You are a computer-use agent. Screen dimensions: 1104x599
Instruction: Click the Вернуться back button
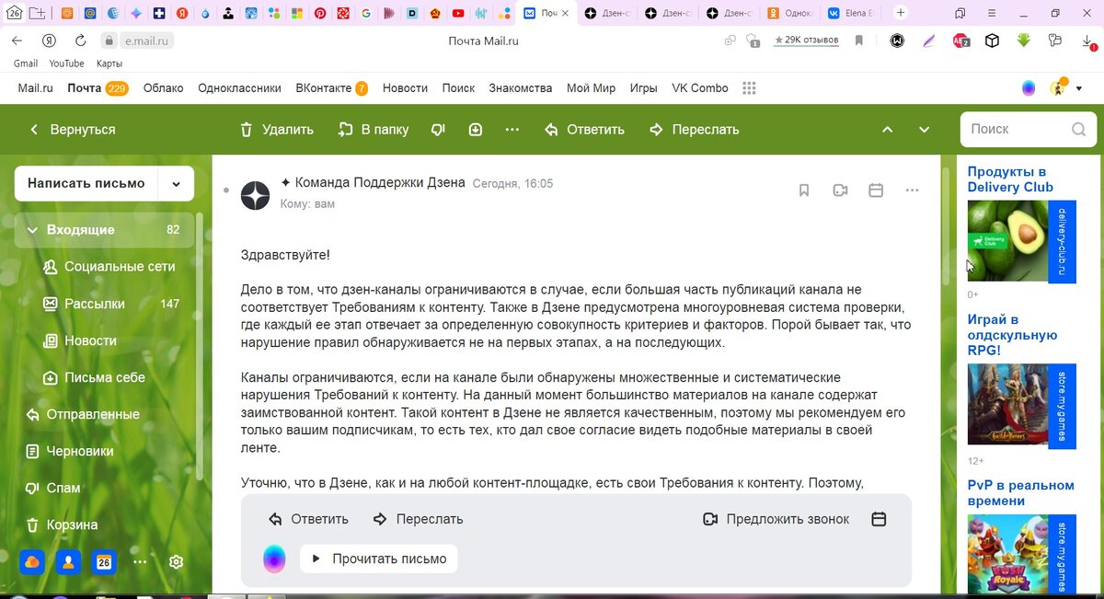pos(72,130)
